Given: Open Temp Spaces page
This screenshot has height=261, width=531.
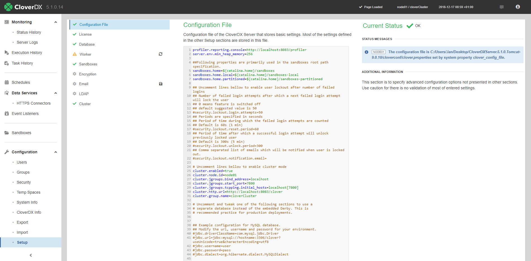Looking at the screenshot, I should point(28,192).
